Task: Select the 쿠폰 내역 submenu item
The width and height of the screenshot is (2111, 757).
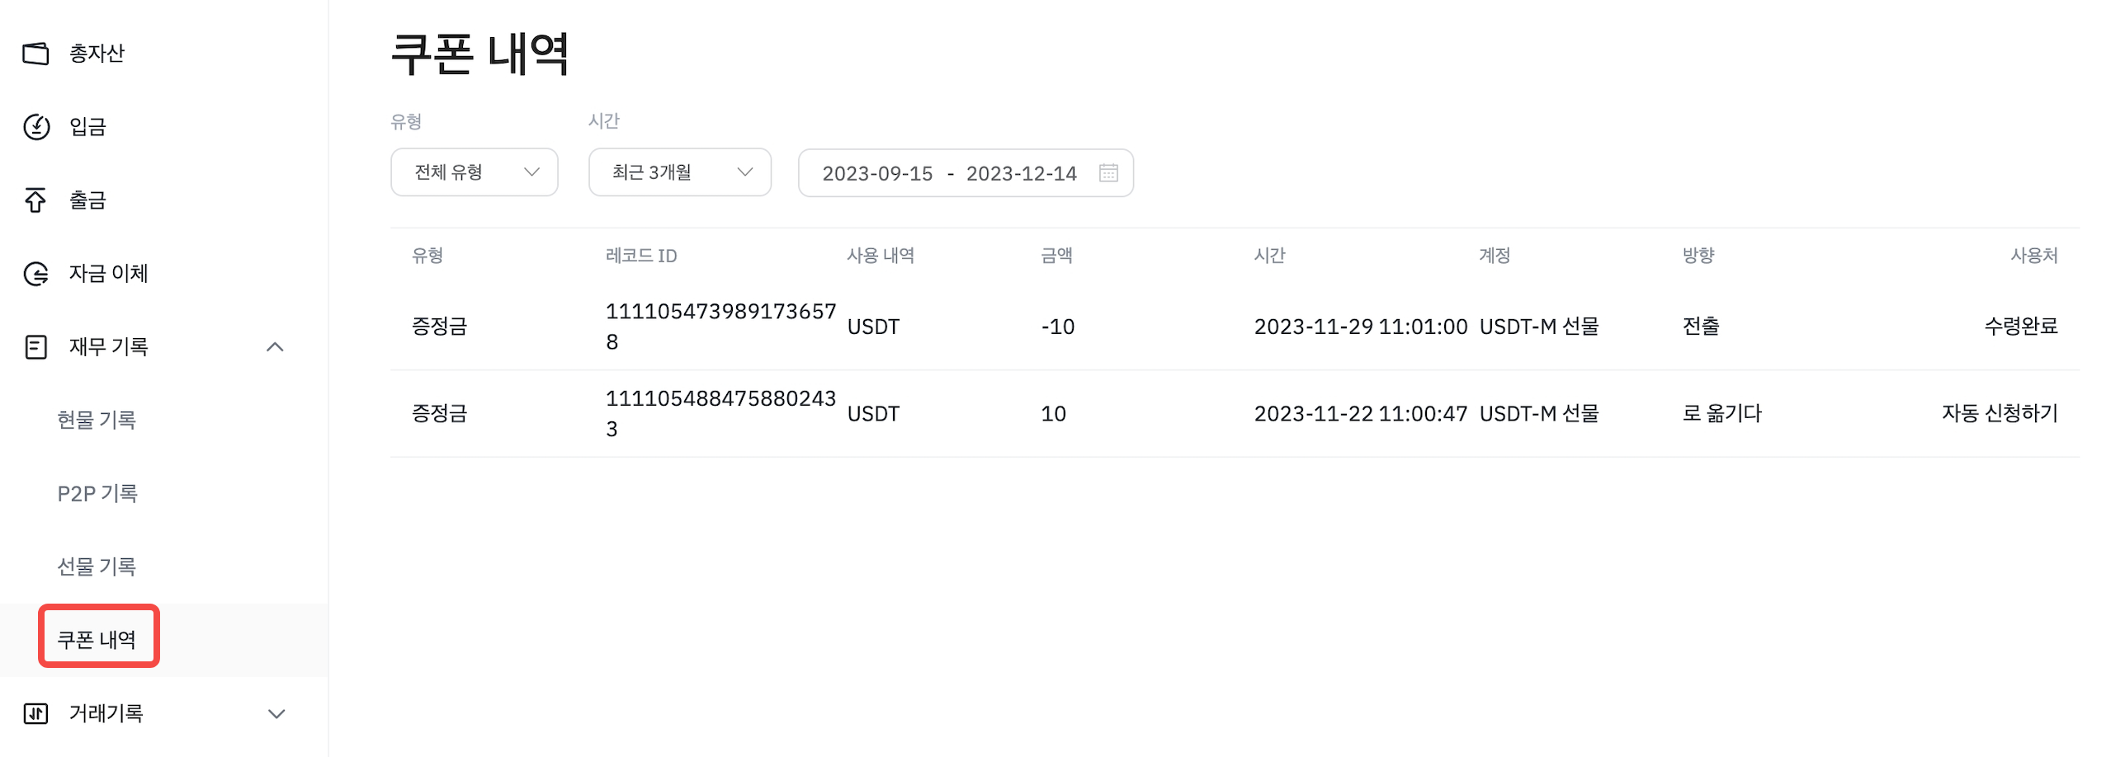Action: 97,639
